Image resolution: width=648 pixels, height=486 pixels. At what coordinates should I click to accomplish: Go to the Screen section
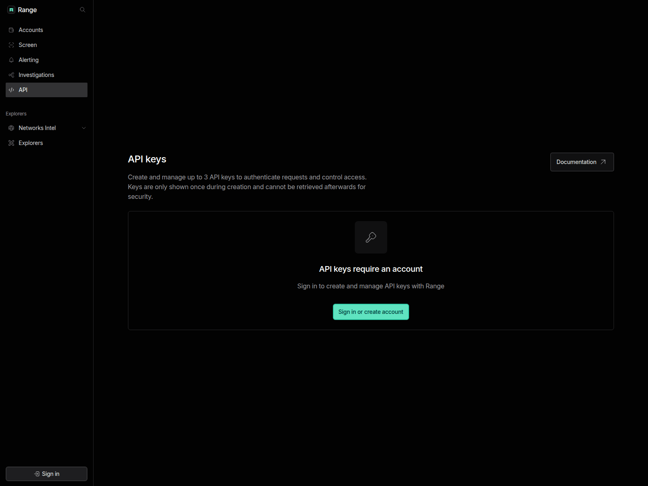[47, 45]
